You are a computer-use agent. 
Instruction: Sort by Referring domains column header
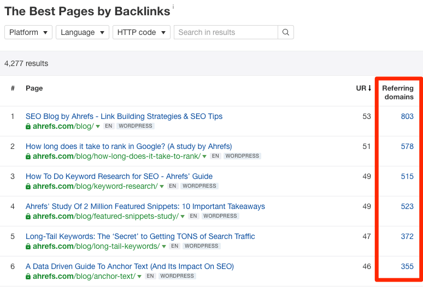click(398, 93)
